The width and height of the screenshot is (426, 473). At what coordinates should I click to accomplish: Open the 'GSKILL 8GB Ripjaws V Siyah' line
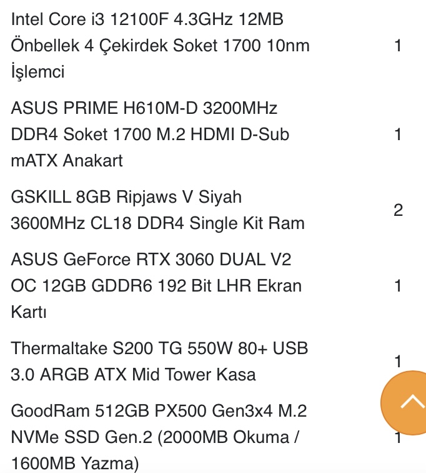pos(126,197)
